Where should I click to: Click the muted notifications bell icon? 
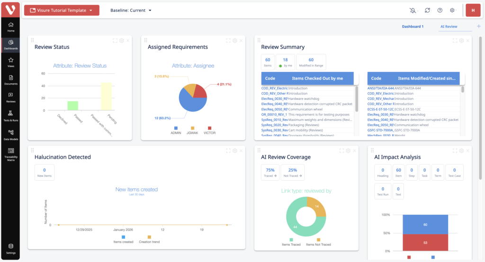(x=413, y=10)
